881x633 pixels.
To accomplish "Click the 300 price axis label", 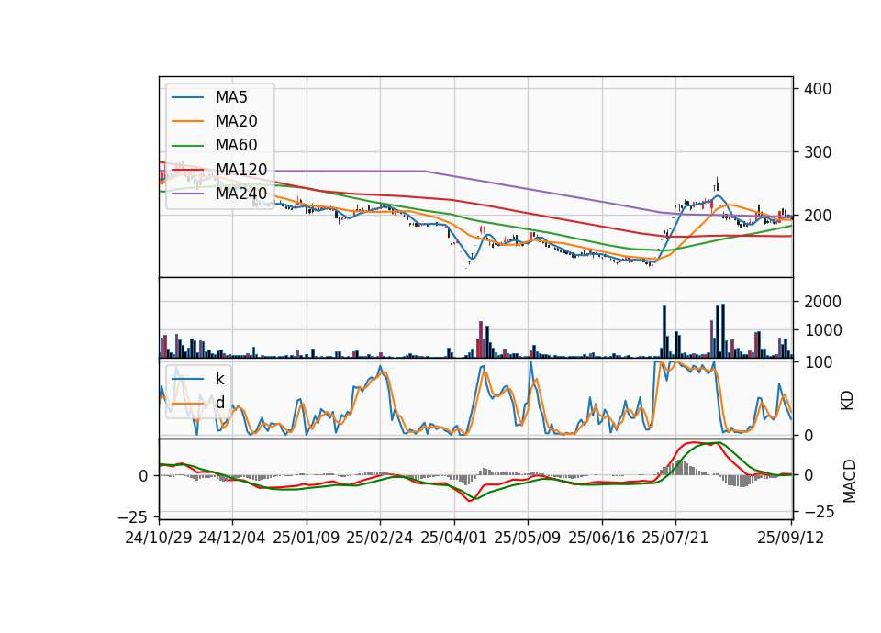I will (818, 152).
